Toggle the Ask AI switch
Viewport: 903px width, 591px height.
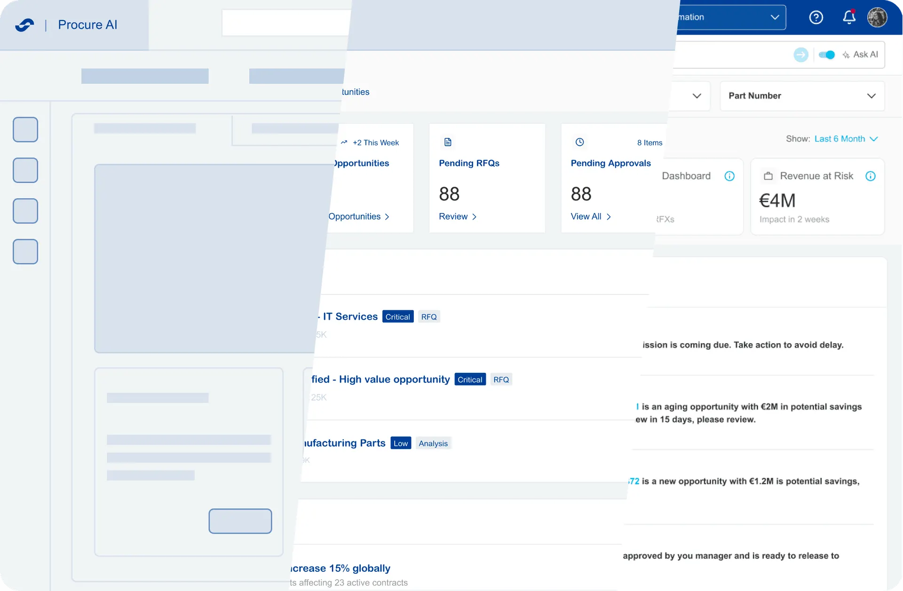[827, 55]
